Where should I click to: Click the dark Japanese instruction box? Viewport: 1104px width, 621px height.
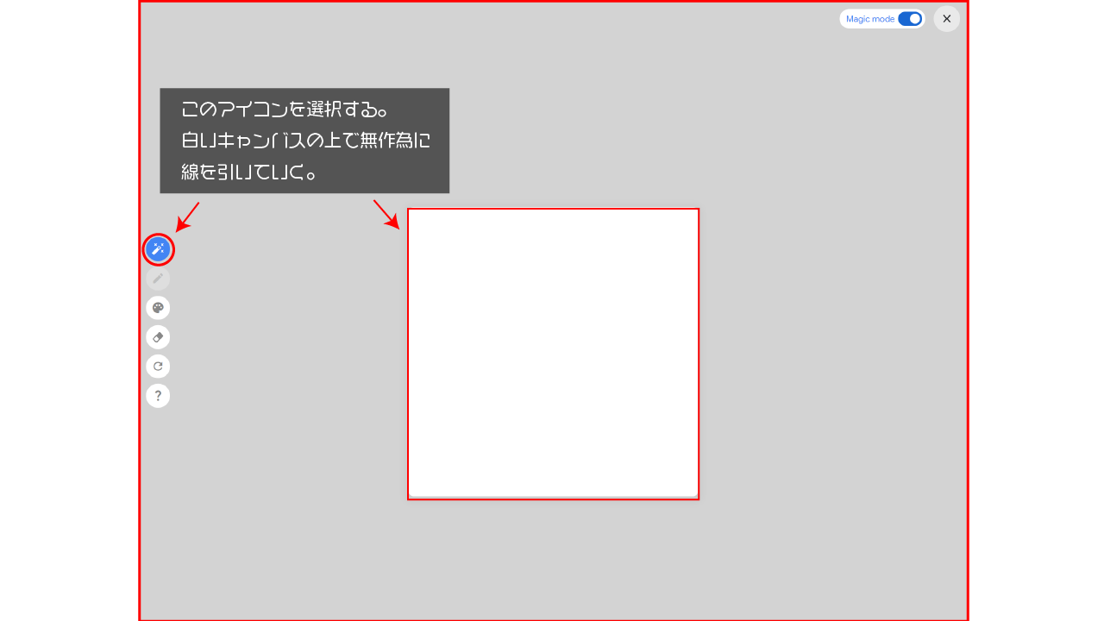(304, 141)
